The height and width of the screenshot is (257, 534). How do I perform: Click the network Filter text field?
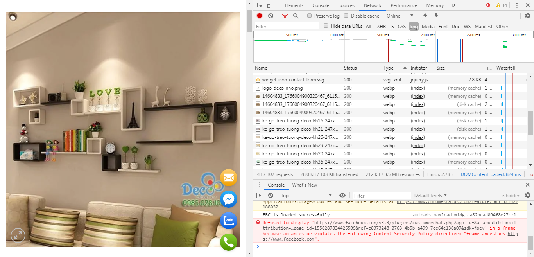pos(286,26)
